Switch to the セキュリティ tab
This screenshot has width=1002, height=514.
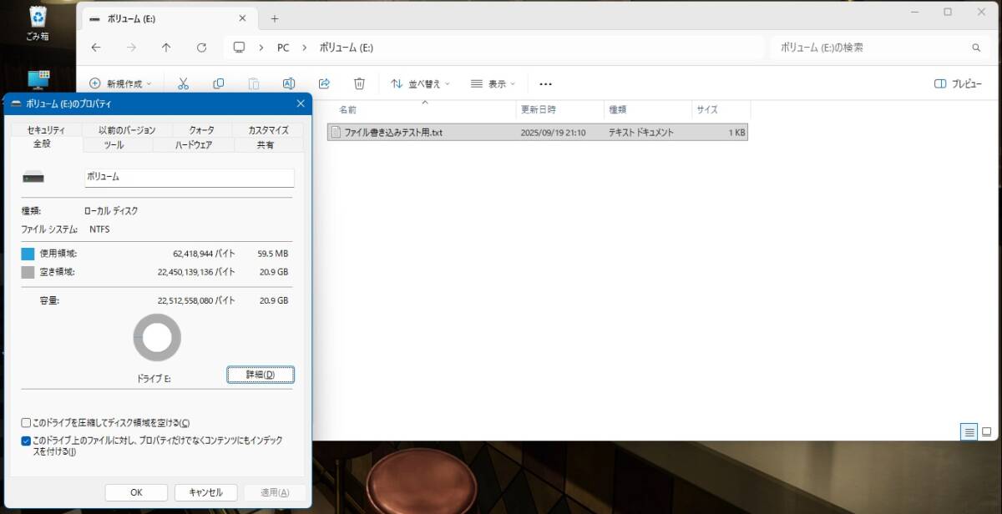point(46,129)
